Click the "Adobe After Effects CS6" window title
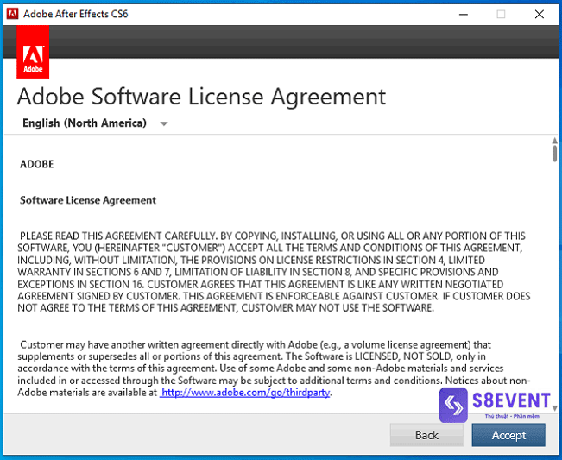 click(x=76, y=14)
